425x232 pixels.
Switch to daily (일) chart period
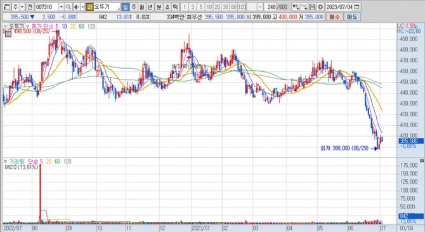[126, 7]
